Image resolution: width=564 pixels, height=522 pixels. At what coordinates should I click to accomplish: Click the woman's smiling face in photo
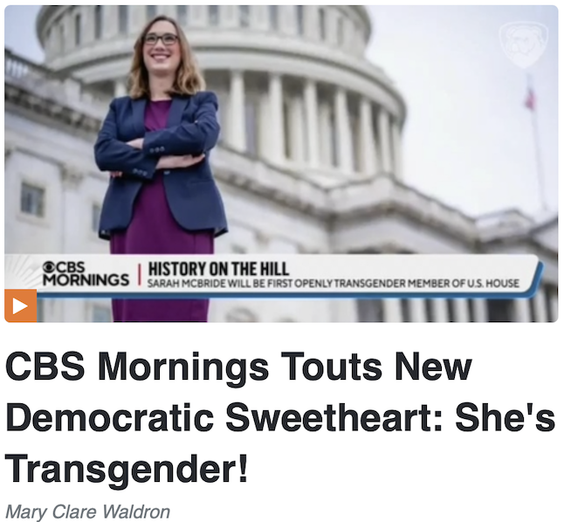(x=162, y=45)
